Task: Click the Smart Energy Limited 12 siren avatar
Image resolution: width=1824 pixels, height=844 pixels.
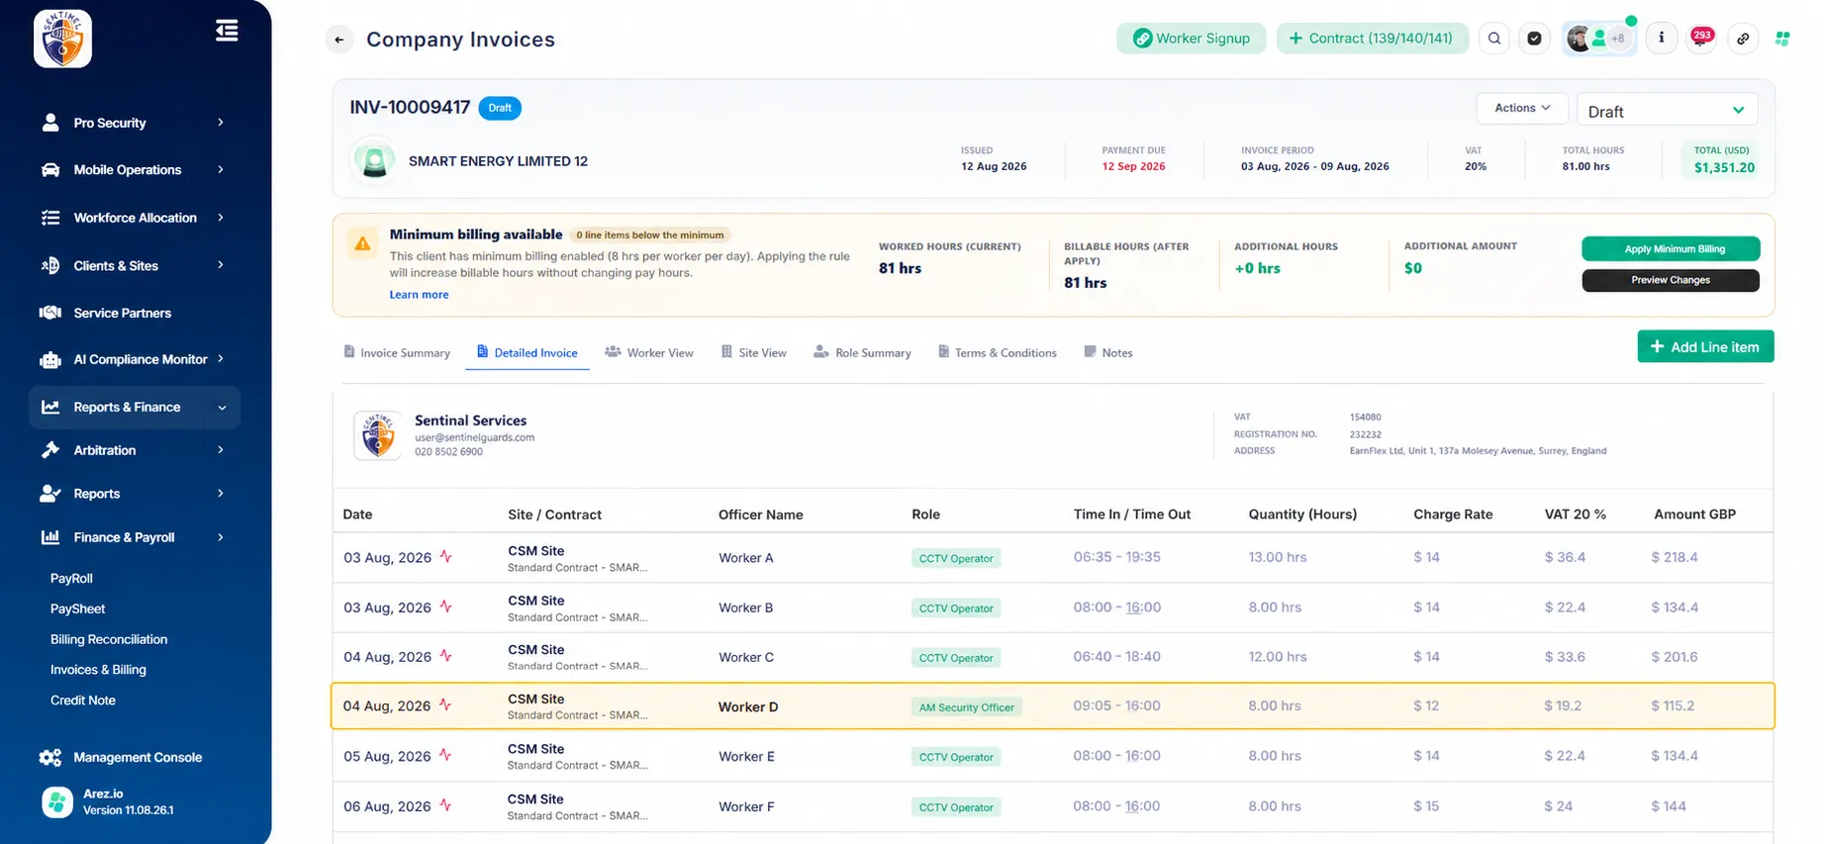Action: coord(375,160)
